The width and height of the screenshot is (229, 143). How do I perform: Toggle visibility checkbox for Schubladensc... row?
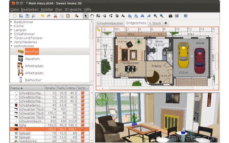point(83,105)
